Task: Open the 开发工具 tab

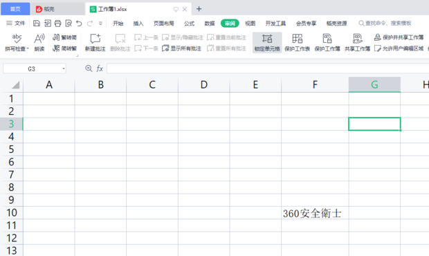Action: click(275, 24)
